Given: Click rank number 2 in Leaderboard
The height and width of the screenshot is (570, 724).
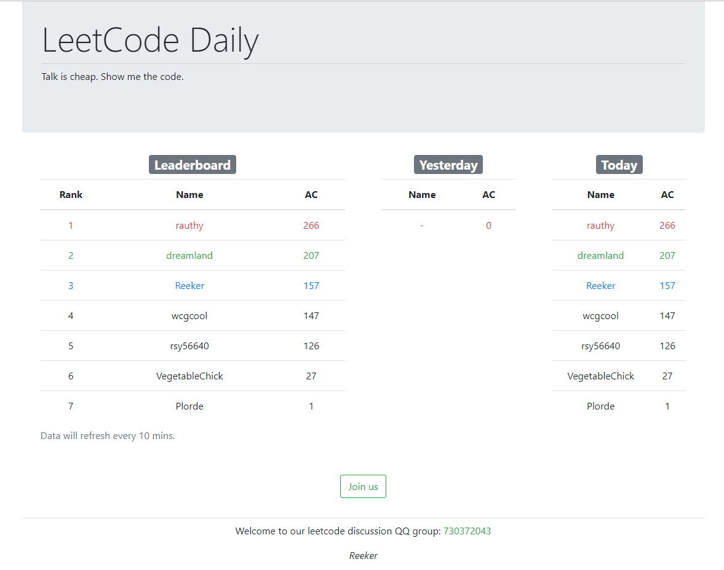Looking at the screenshot, I should tap(71, 255).
